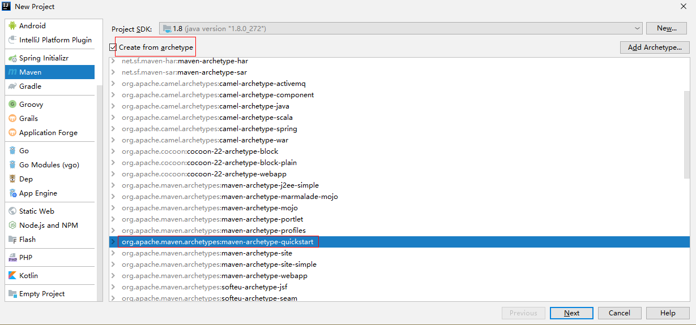Select the Gradle project type label
696x325 pixels.
[x=30, y=86]
